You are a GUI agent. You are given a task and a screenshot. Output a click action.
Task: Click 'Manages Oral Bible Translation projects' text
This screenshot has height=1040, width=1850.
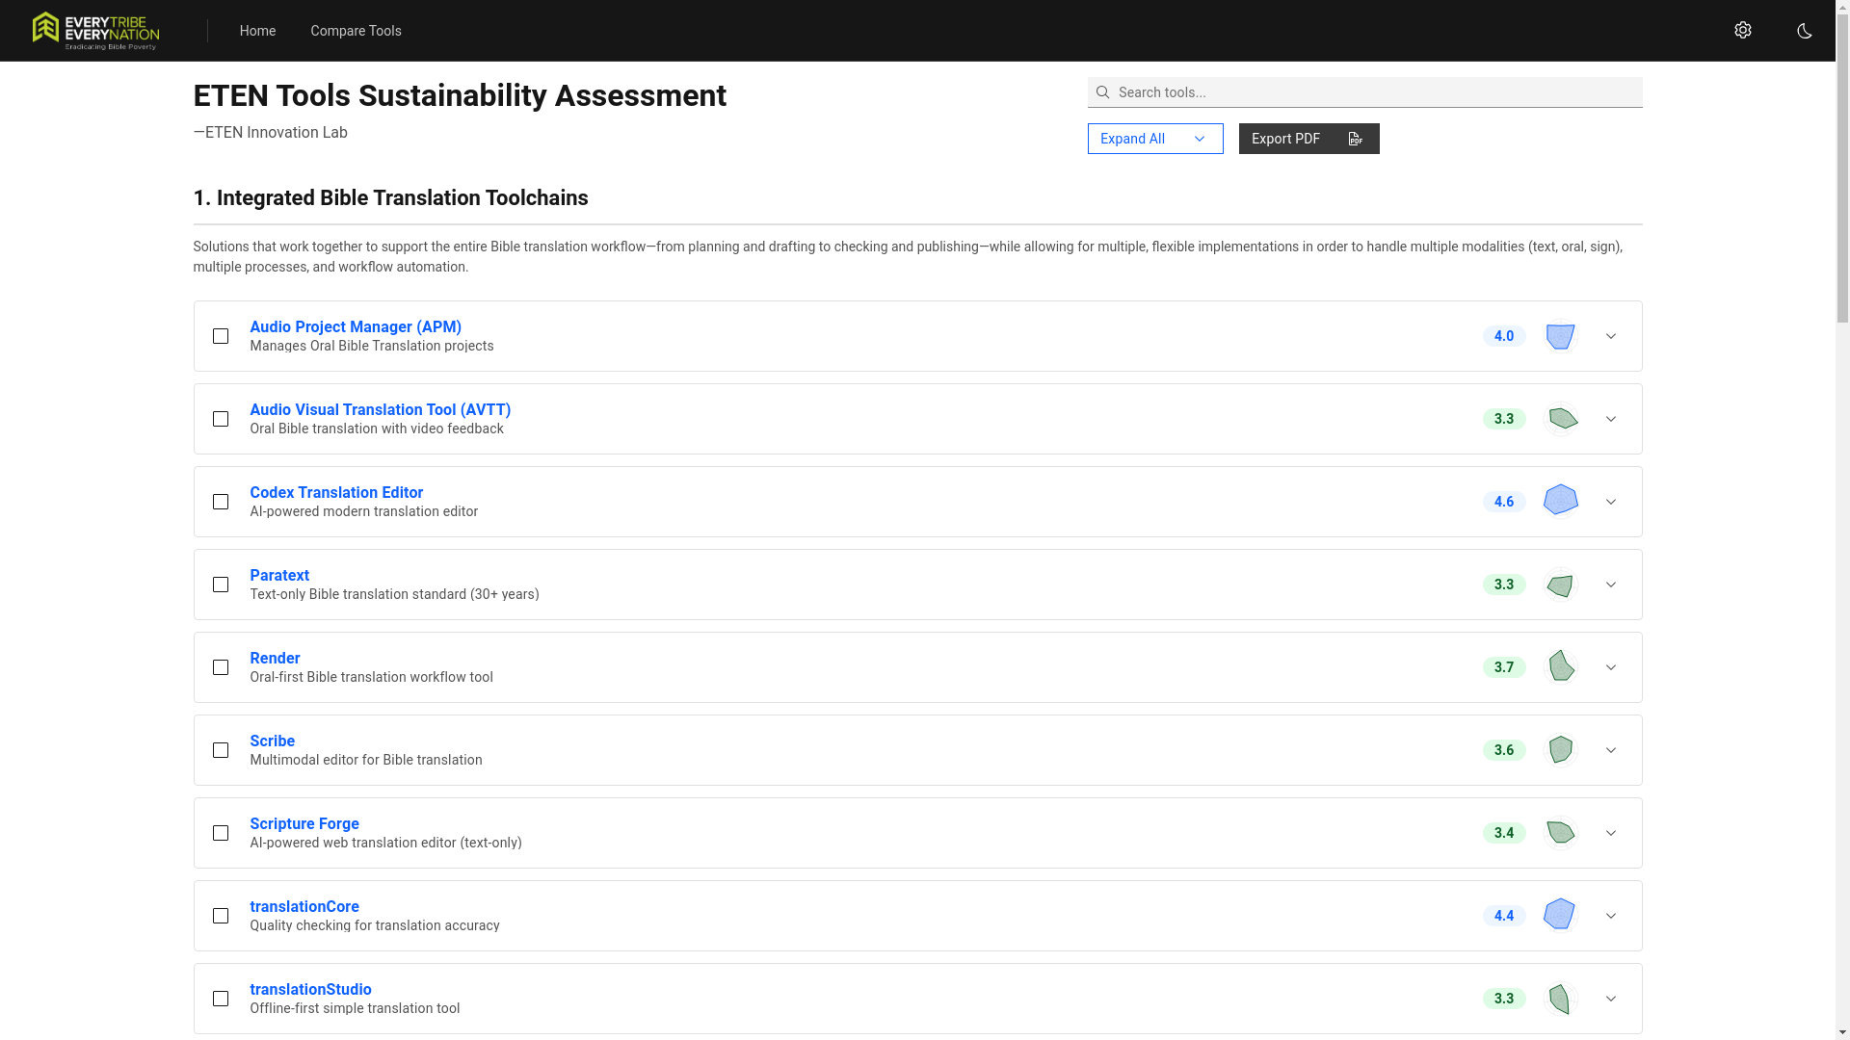[372, 346]
